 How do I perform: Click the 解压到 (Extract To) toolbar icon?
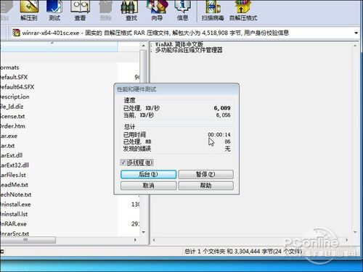pyautogui.click(x=29, y=11)
